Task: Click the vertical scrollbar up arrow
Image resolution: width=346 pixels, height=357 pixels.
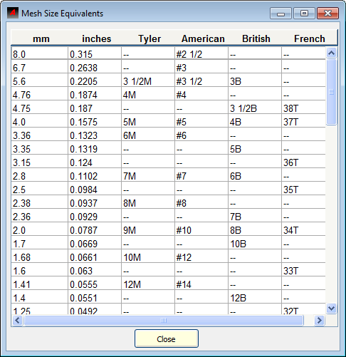Action: [331, 53]
